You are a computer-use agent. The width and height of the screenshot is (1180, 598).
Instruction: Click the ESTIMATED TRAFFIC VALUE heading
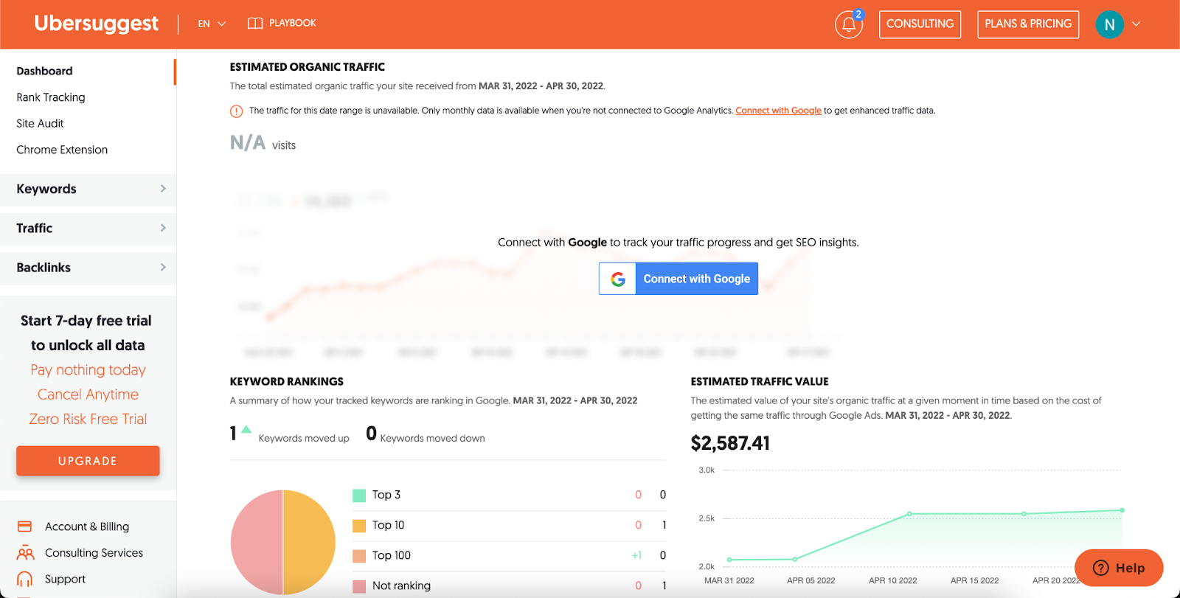760,381
